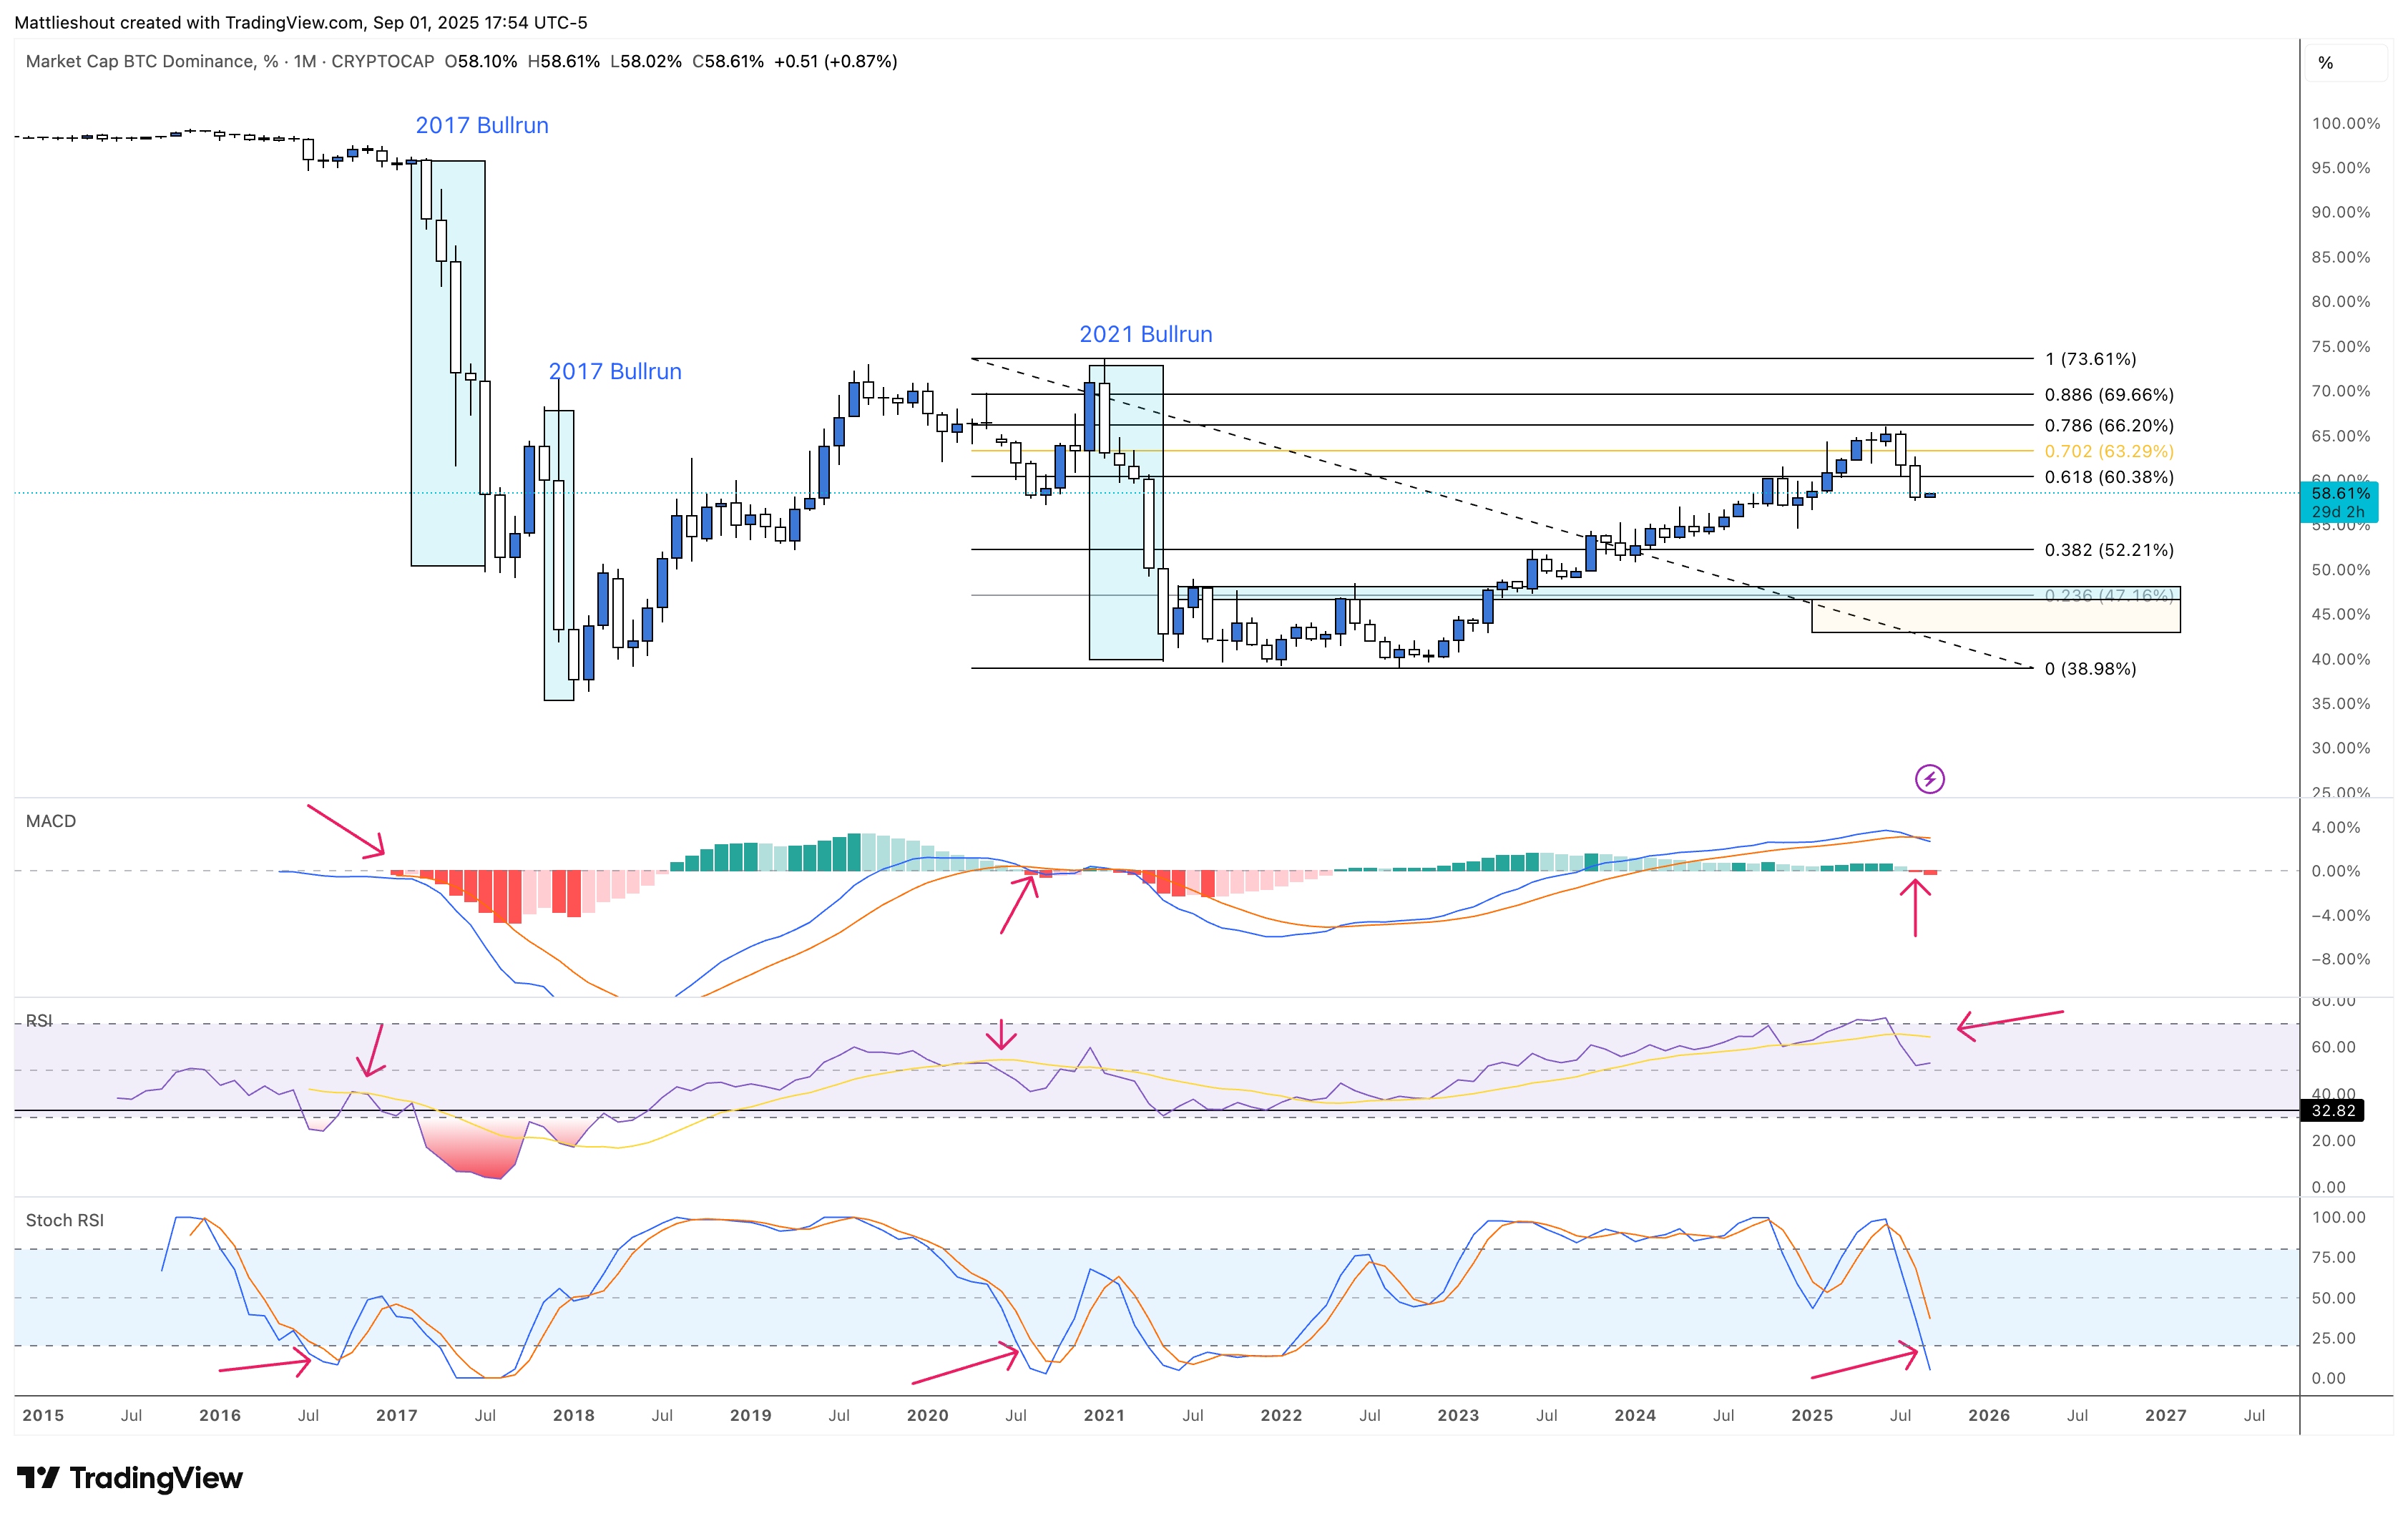Screen dimensions: 2408x1521
Task: Click the red arrow in Stoch RSI near 2025
Action: click(x=1865, y=1364)
